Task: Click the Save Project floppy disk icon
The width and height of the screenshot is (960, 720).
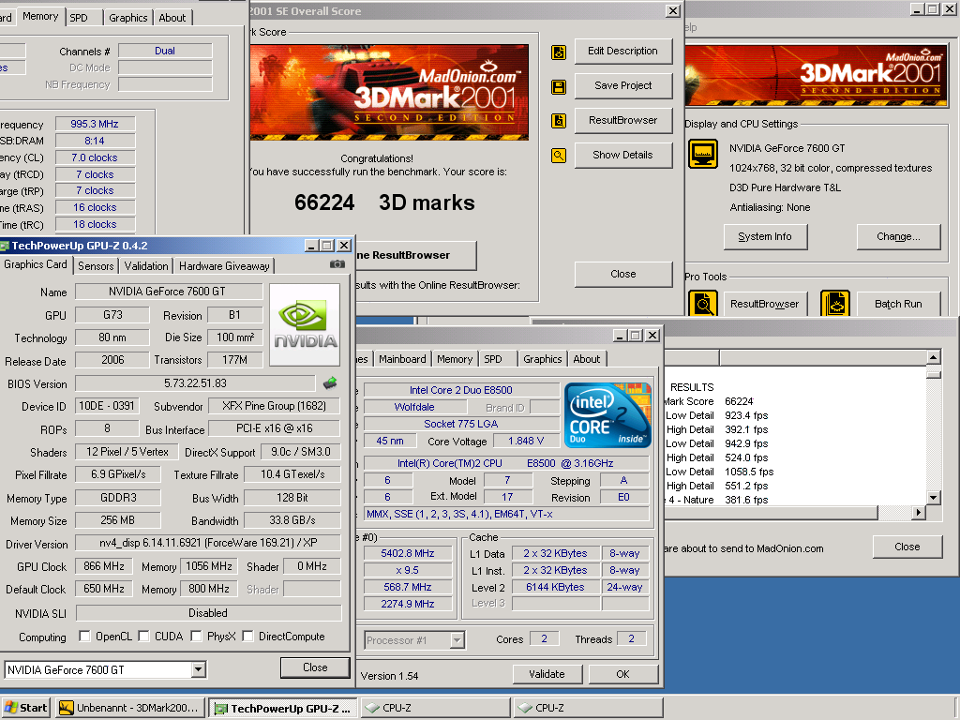Action: pos(559,86)
